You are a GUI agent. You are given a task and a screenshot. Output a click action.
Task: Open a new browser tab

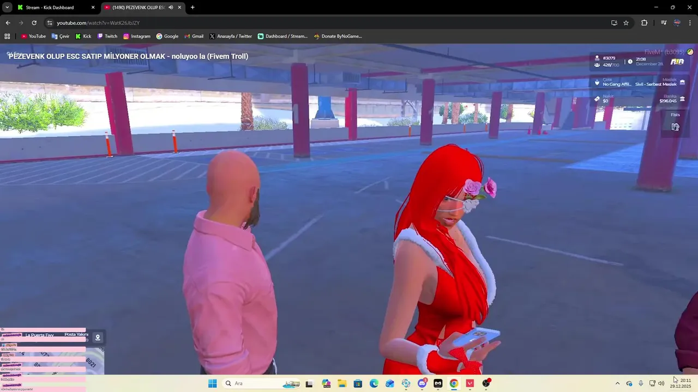[192, 8]
